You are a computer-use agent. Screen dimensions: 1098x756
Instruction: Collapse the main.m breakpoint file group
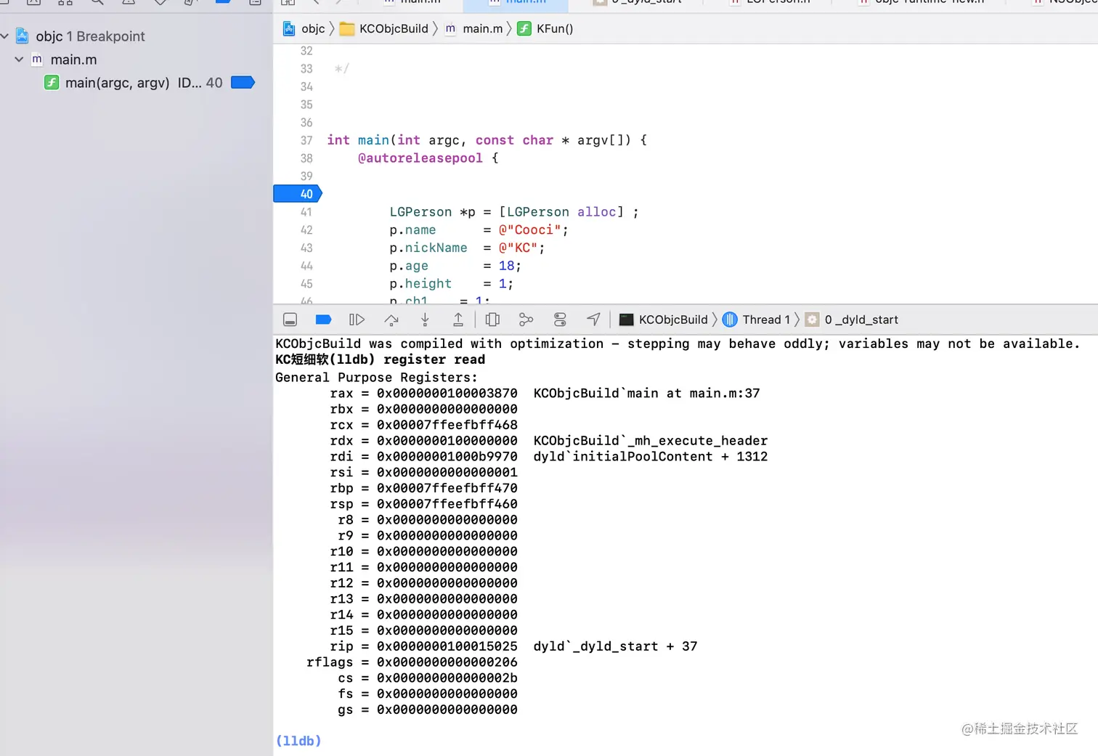click(x=19, y=60)
